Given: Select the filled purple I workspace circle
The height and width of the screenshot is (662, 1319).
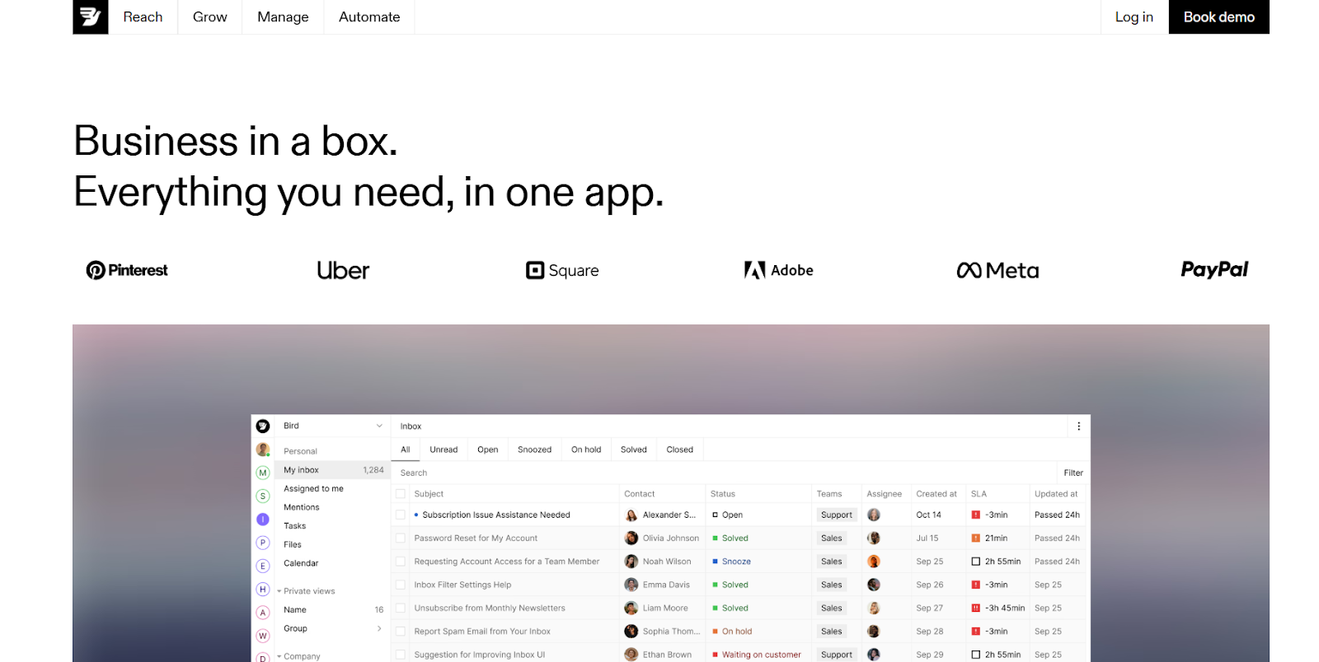Looking at the screenshot, I should (x=263, y=519).
